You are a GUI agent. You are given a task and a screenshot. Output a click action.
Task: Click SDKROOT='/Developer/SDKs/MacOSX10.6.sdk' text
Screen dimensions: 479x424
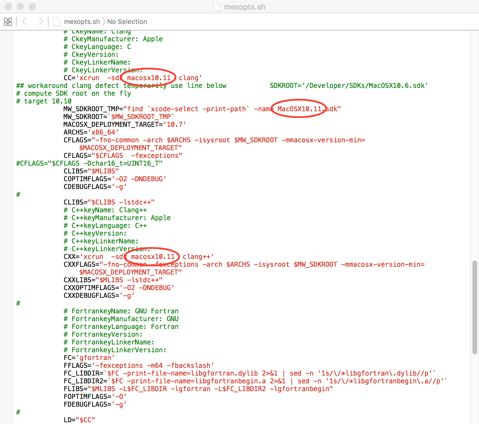point(349,86)
